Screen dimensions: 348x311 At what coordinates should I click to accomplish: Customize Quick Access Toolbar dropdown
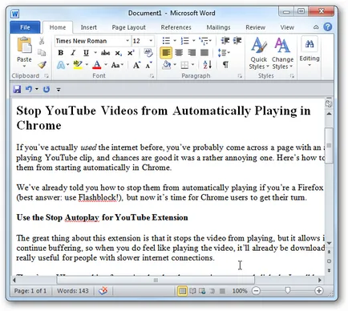(59, 90)
